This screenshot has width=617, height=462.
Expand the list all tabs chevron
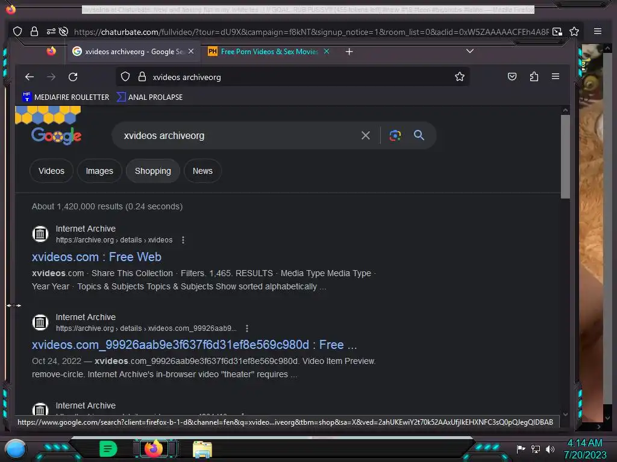tap(470, 51)
